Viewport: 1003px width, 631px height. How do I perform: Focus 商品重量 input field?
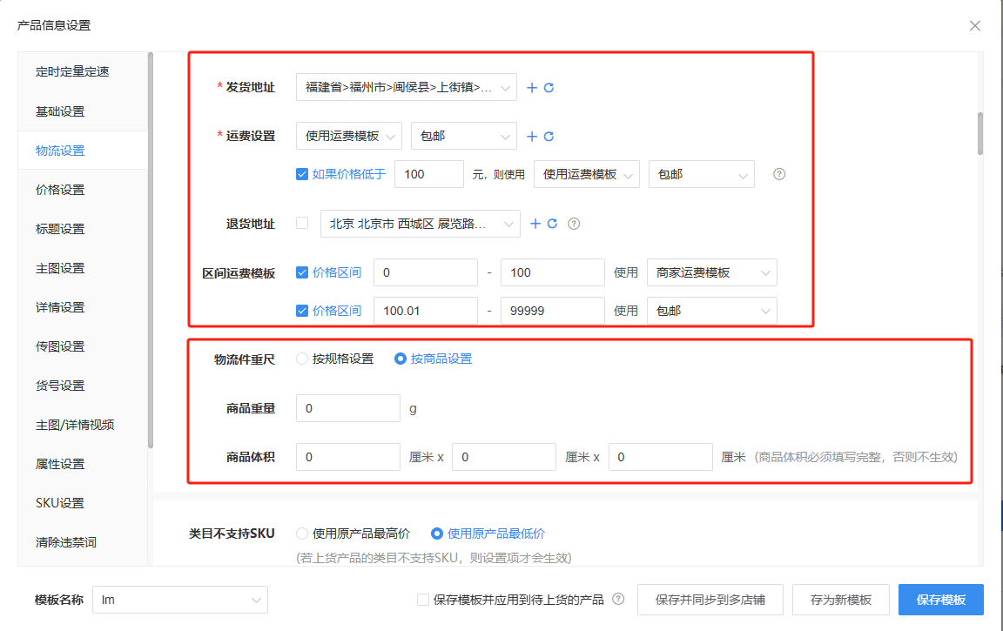point(348,408)
